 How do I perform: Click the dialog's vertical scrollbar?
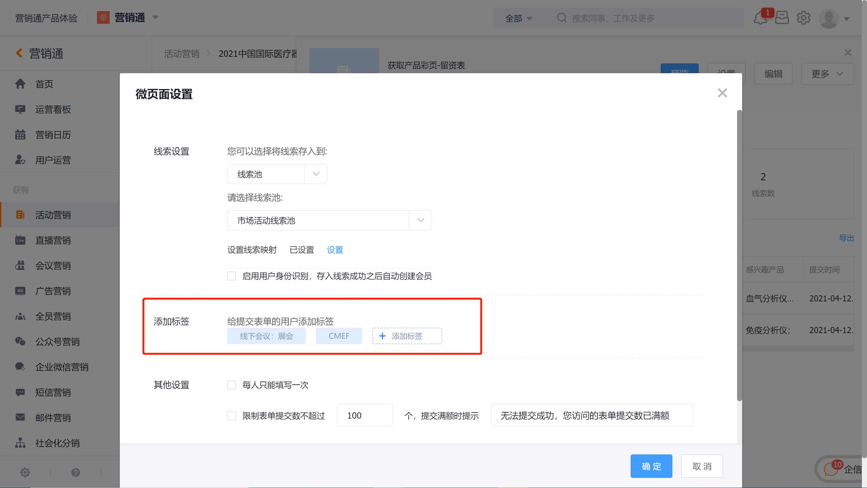tap(739, 256)
